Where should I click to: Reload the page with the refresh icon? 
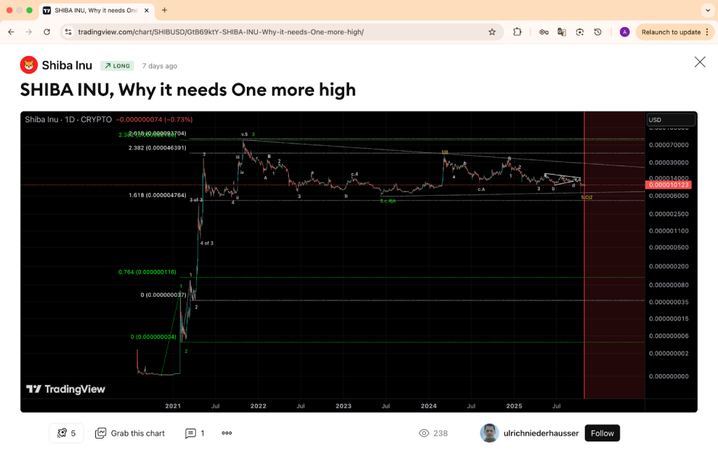[x=47, y=32]
